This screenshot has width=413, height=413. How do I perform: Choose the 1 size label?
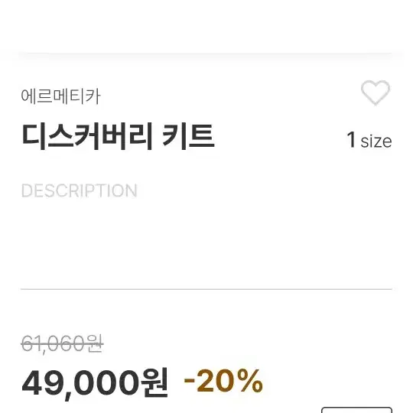(x=369, y=140)
